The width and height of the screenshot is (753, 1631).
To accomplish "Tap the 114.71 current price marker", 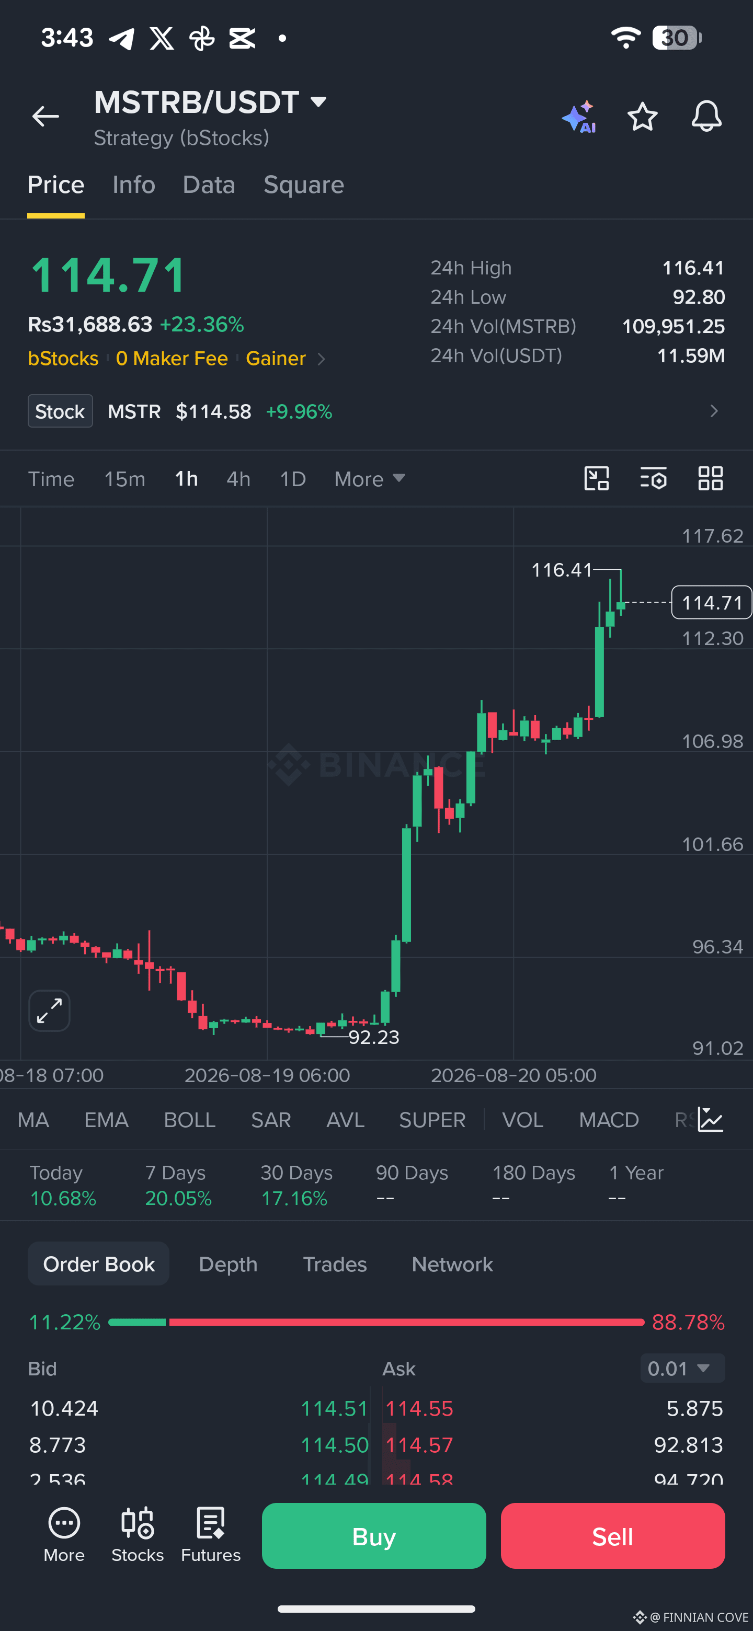I will click(712, 603).
